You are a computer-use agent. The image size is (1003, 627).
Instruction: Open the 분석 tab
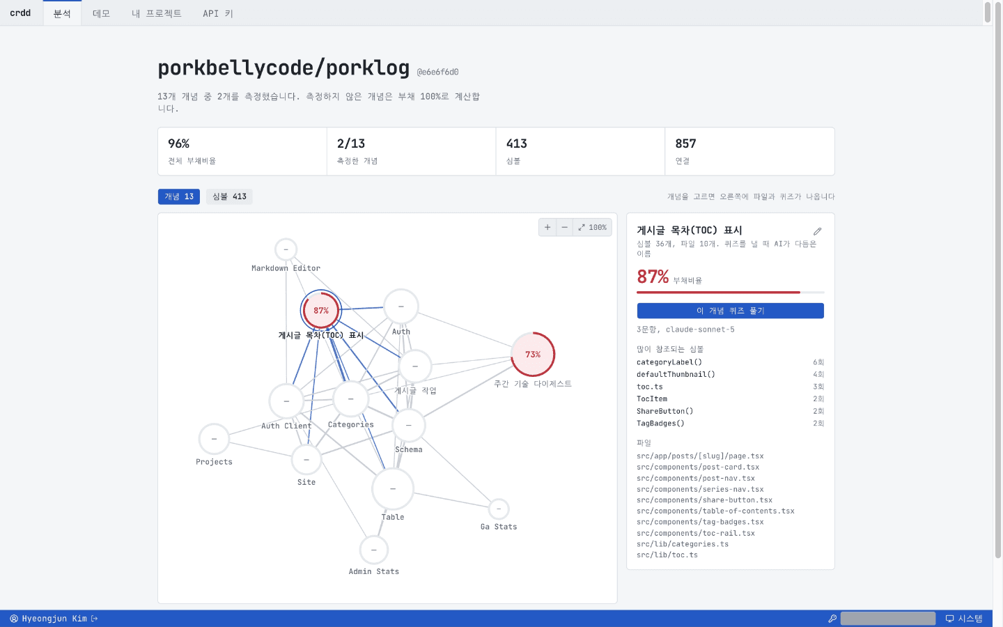coord(62,13)
